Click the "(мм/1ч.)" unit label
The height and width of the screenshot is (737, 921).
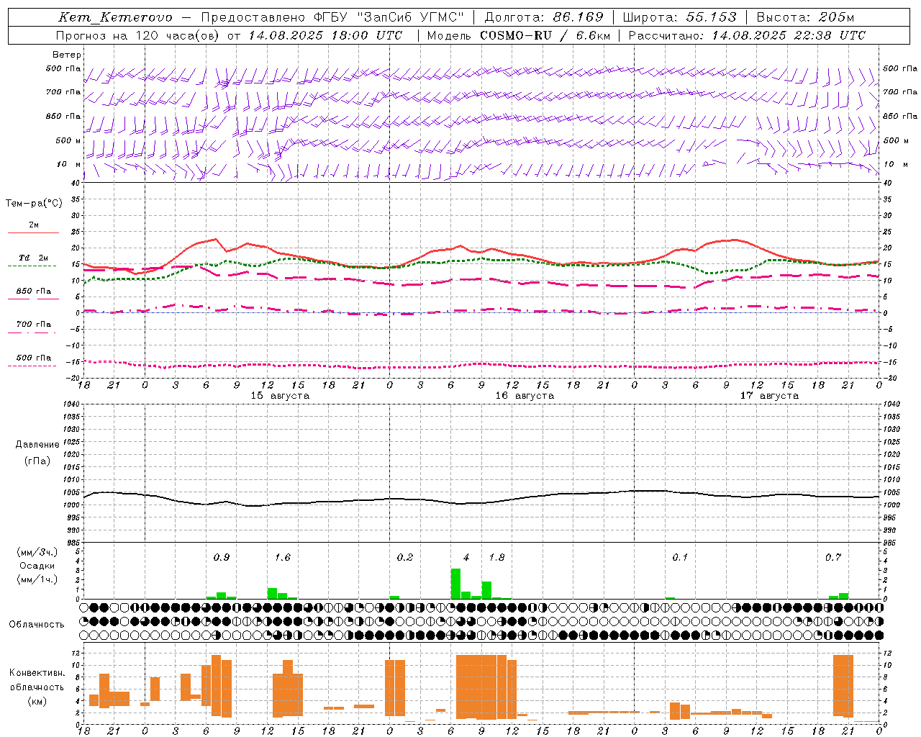point(37,579)
